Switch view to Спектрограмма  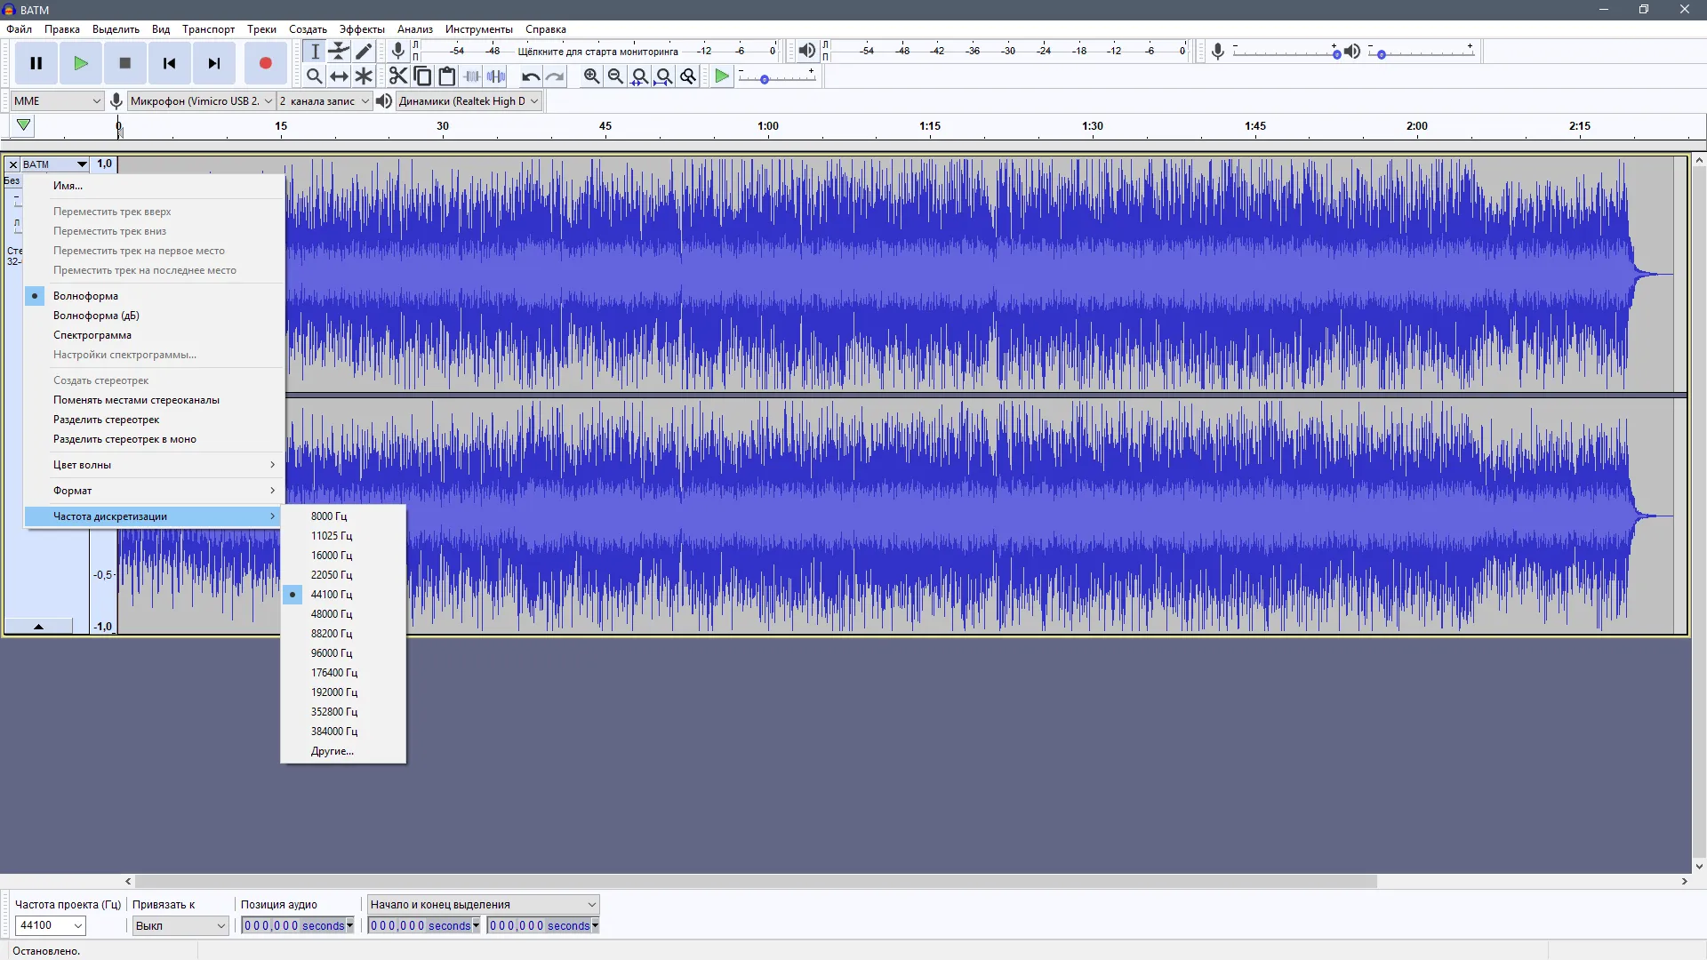[x=92, y=335]
